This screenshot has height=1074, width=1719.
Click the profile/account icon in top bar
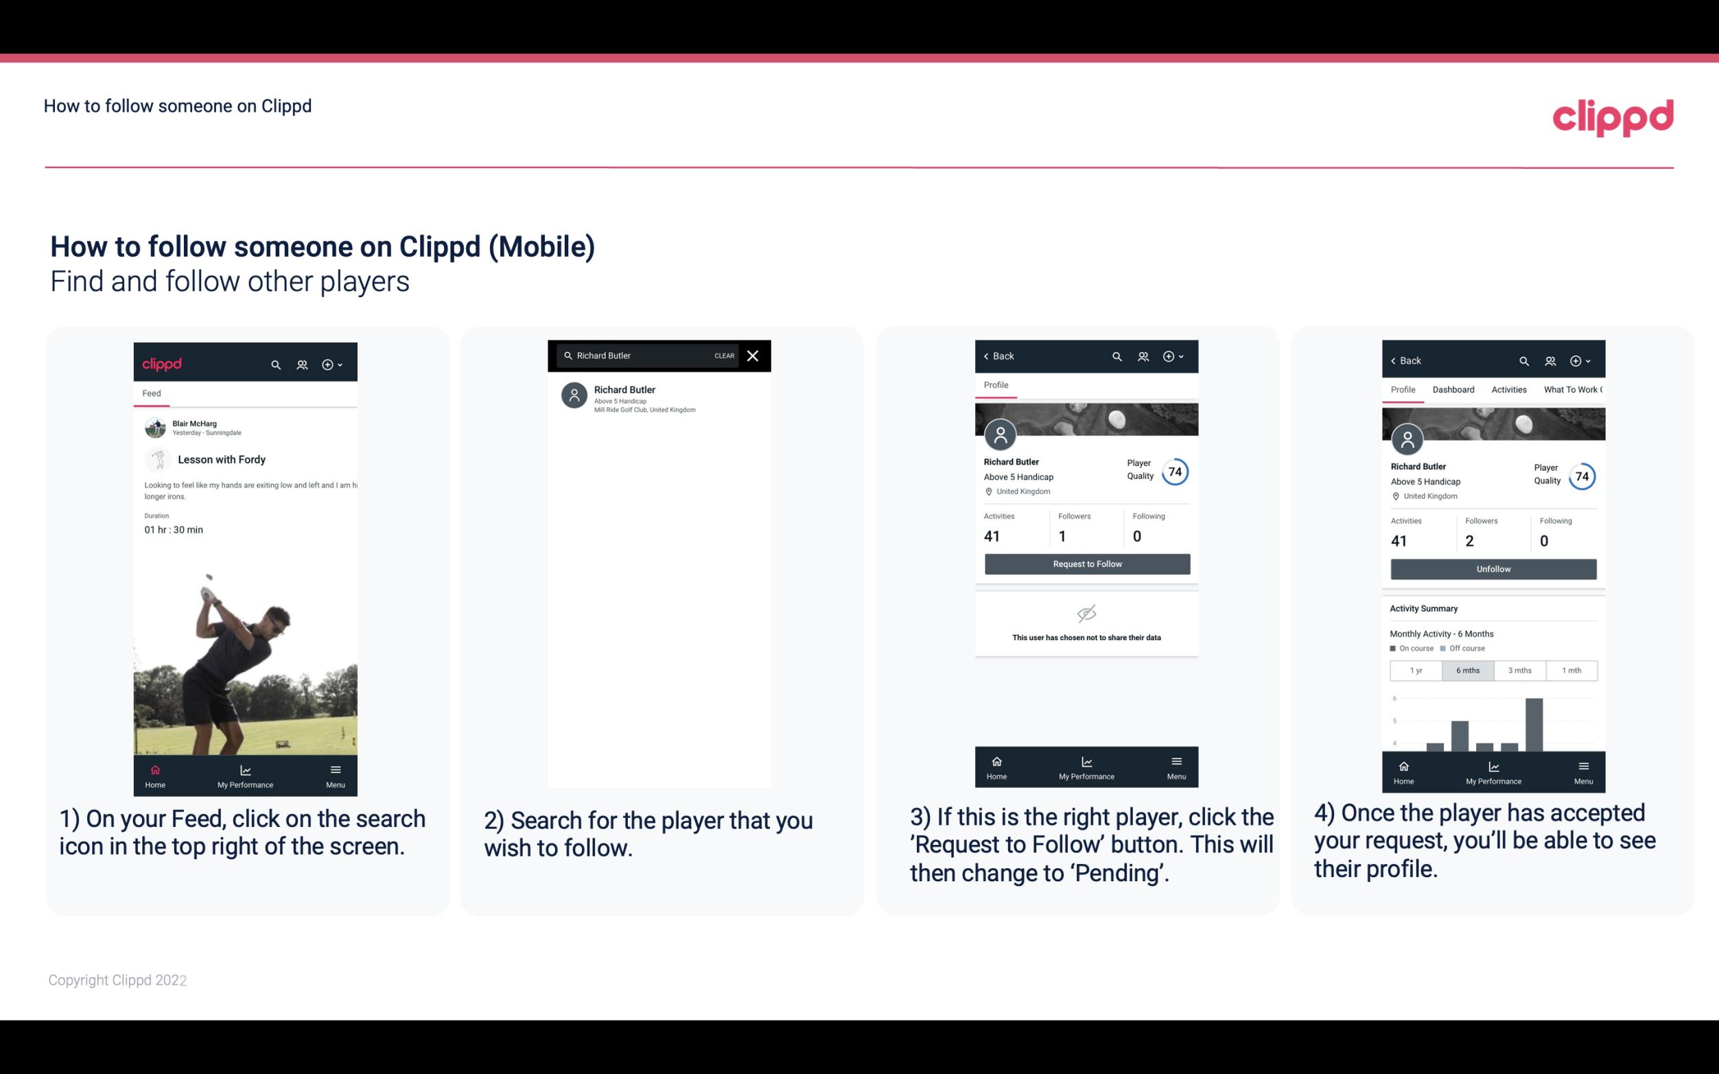coord(301,364)
